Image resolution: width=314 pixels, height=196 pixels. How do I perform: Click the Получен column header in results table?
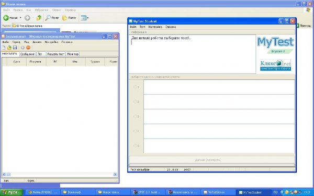(36, 62)
